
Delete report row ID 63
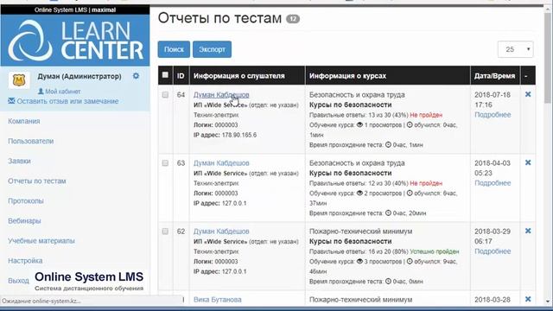[x=528, y=163]
